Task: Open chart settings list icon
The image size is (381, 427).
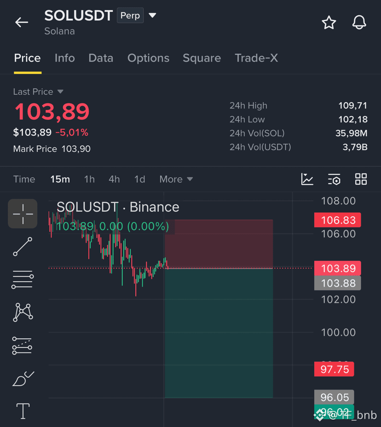Action: (334, 179)
